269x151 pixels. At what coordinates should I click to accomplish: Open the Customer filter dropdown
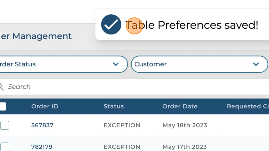tap(256, 64)
